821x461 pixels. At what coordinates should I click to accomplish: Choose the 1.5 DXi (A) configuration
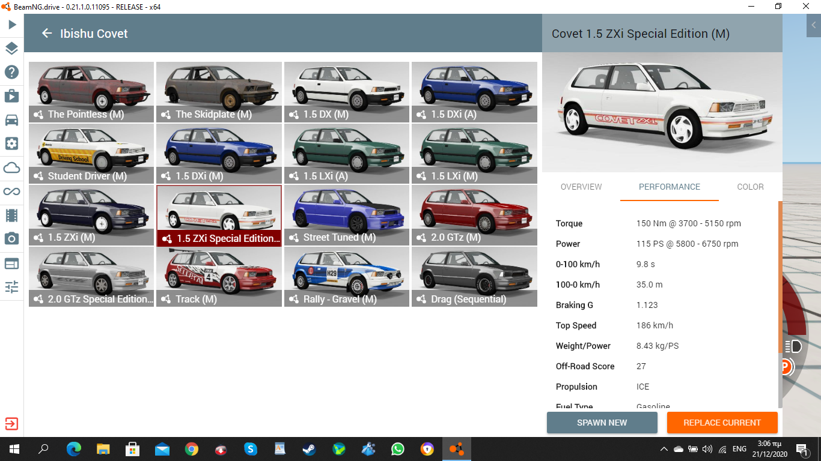tap(475, 92)
